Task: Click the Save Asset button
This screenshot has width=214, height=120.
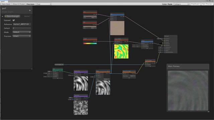Action: [x=6, y=4]
